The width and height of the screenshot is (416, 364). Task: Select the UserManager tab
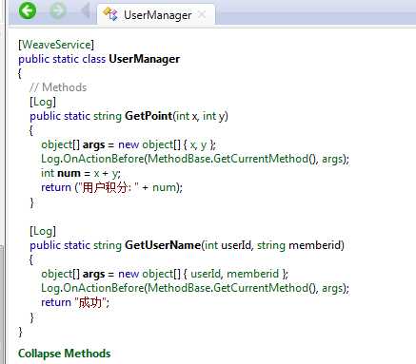click(156, 14)
